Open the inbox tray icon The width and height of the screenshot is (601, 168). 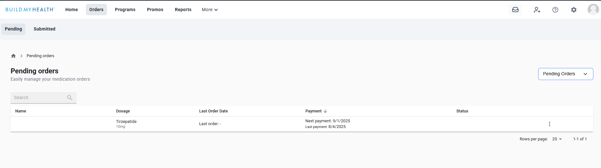(x=515, y=10)
